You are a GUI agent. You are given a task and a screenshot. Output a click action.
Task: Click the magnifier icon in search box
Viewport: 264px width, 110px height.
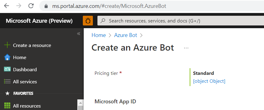103,21
